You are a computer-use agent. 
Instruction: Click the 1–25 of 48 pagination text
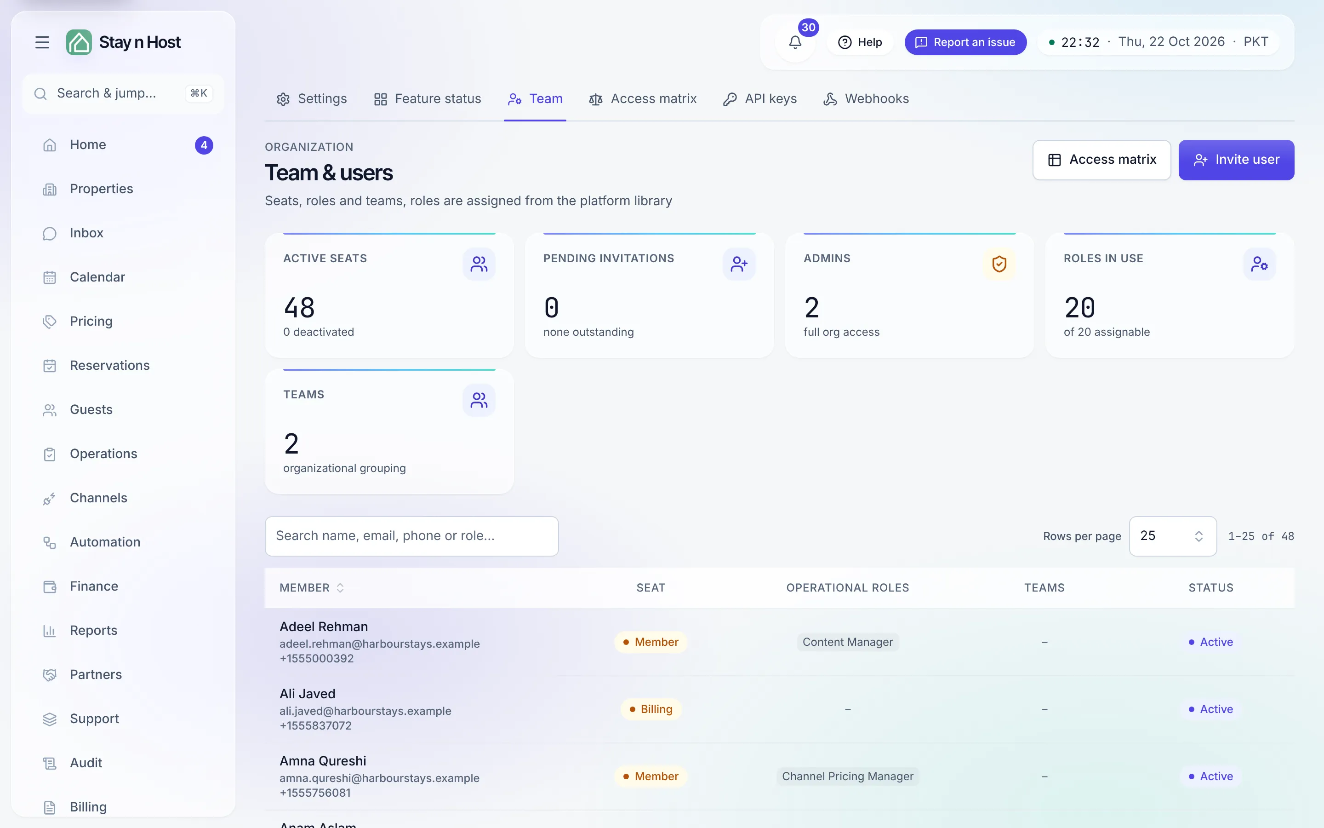pyautogui.click(x=1261, y=536)
